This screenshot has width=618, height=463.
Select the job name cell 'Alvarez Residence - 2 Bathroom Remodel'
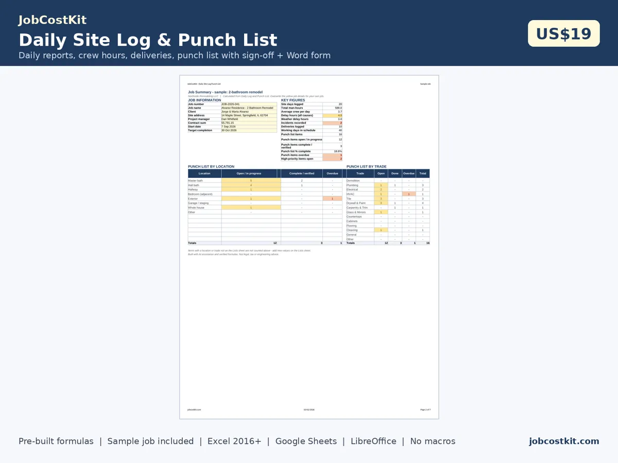pos(249,108)
